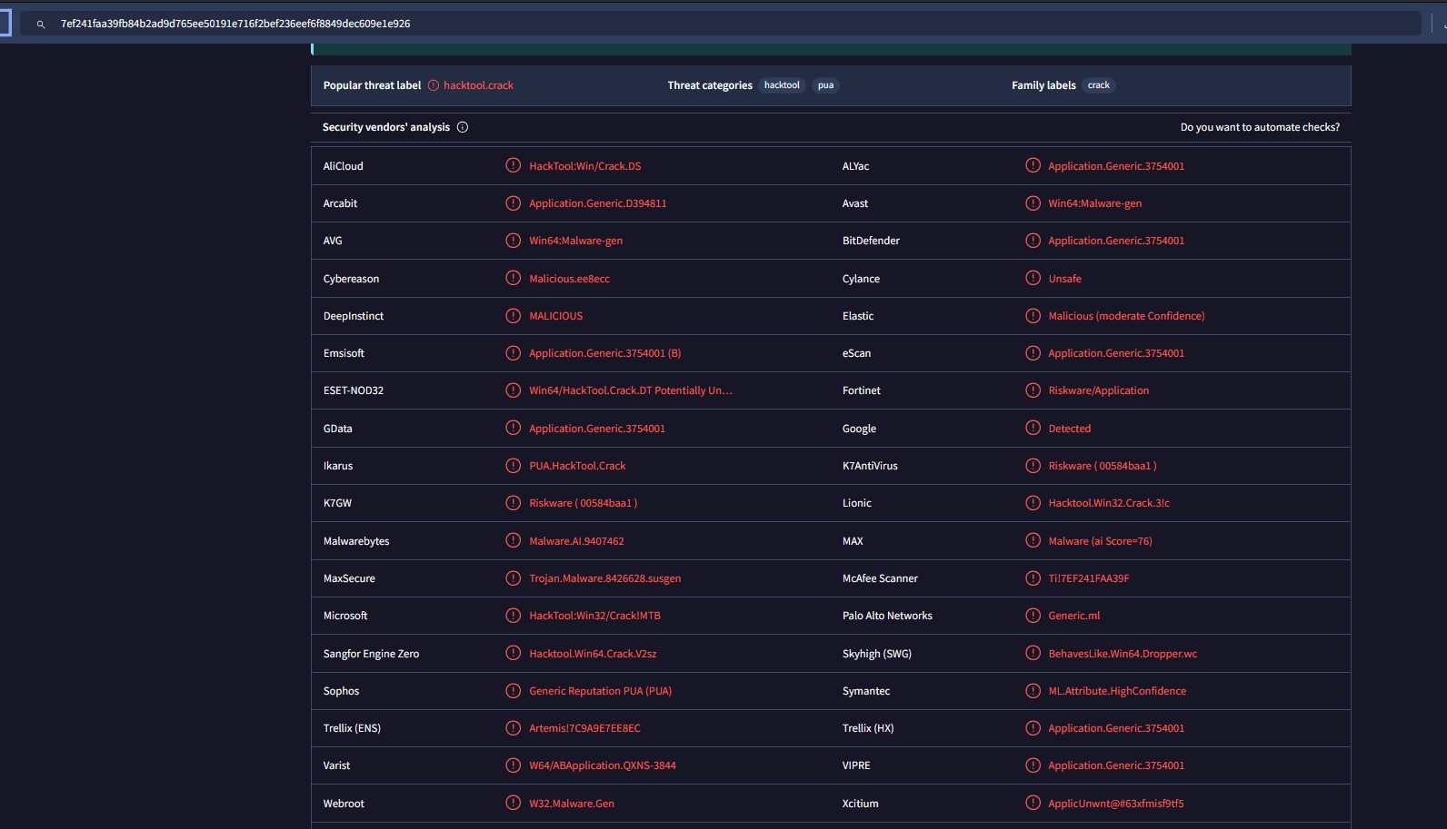Select Hacktool.Win32.Crack.3!c Lionic result

(x=1109, y=503)
